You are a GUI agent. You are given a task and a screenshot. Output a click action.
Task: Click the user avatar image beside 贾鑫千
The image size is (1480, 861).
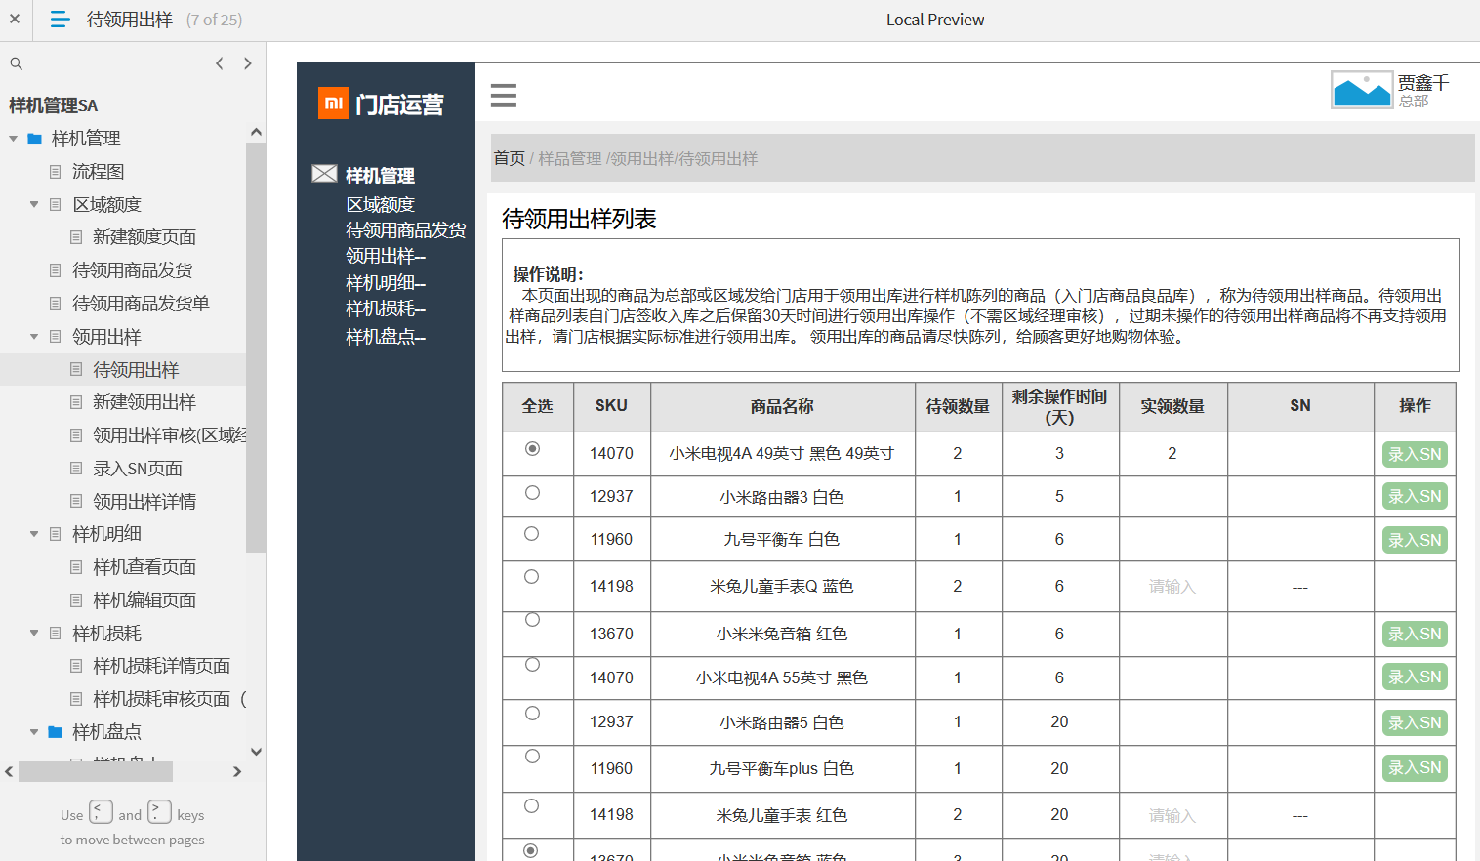1362,90
